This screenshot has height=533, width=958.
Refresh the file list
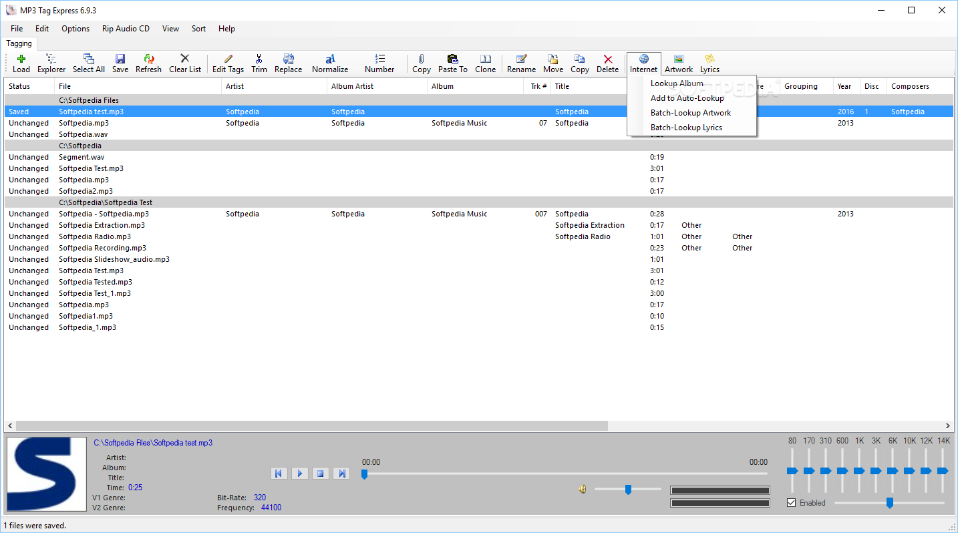pyautogui.click(x=149, y=63)
